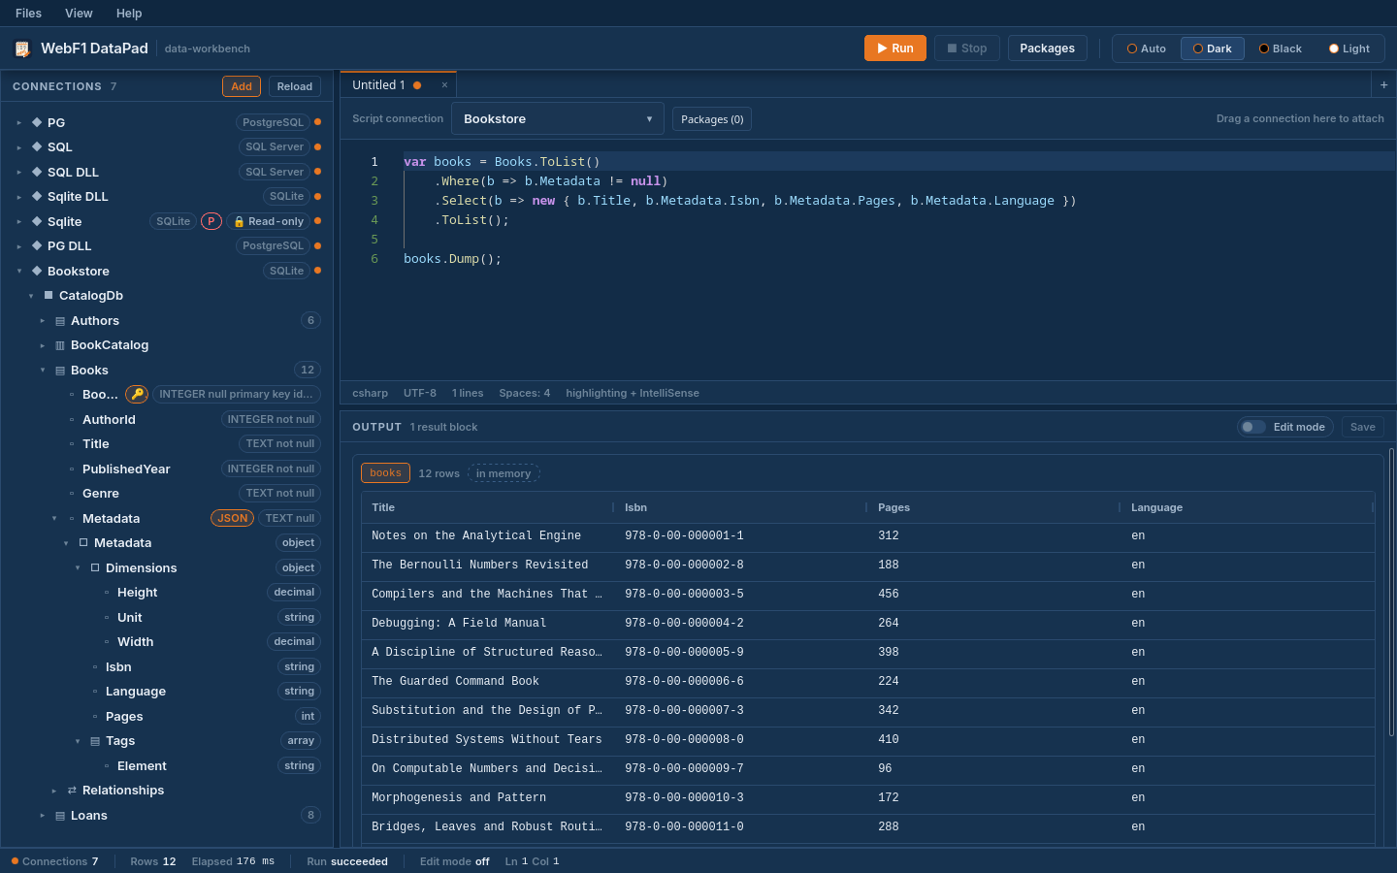This screenshot has height=873, width=1397.
Task: Collapse the CatalogDb node
Action: pyautogui.click(x=30, y=296)
